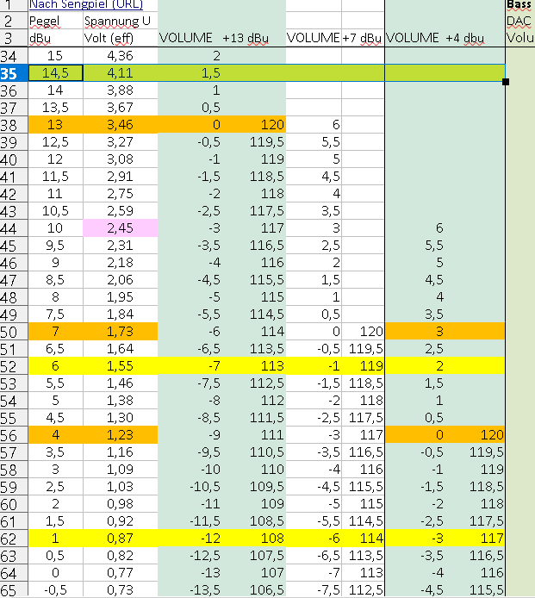
Task: Select the voltage cell 1,84
Action: point(120,315)
